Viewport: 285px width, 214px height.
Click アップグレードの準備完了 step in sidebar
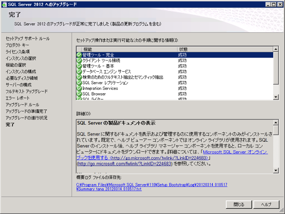point(26,111)
